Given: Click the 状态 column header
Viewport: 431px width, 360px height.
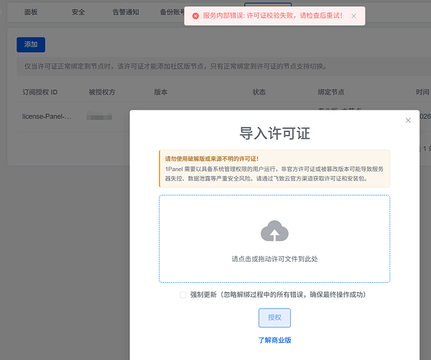Looking at the screenshot, I should click(x=259, y=92).
